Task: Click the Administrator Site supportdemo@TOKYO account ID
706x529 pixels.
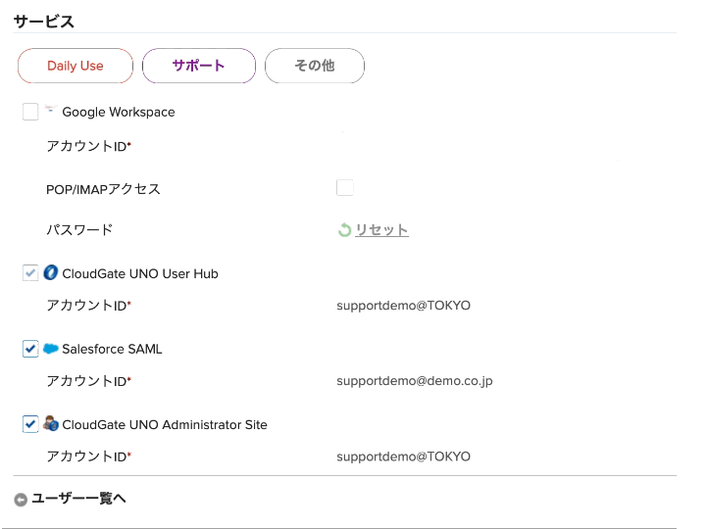Action: pos(403,457)
